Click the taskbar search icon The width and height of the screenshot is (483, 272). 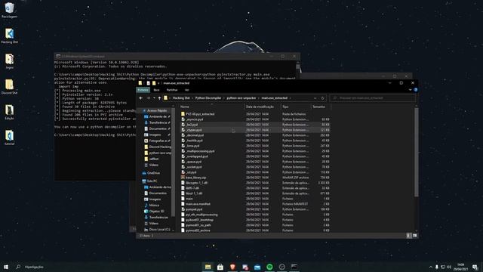18,267
